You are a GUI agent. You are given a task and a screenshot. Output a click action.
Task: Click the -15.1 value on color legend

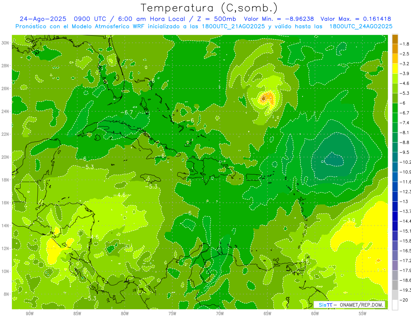click(x=406, y=231)
